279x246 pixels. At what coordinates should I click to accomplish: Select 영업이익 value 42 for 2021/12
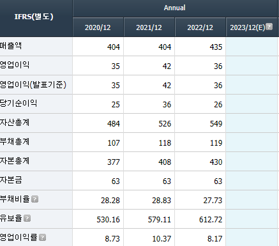tap(167, 66)
